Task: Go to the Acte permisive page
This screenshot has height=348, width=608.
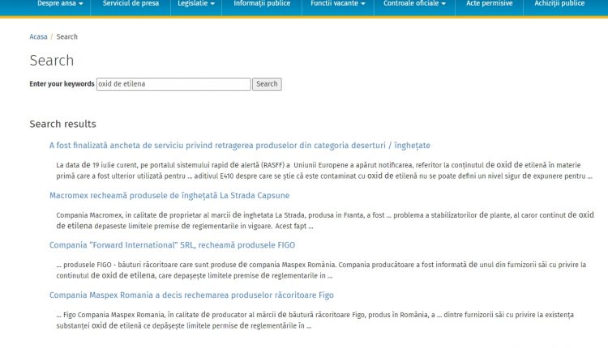Action: click(490, 3)
